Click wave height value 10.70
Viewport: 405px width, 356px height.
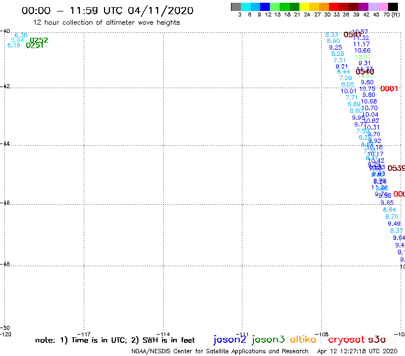coord(369,108)
